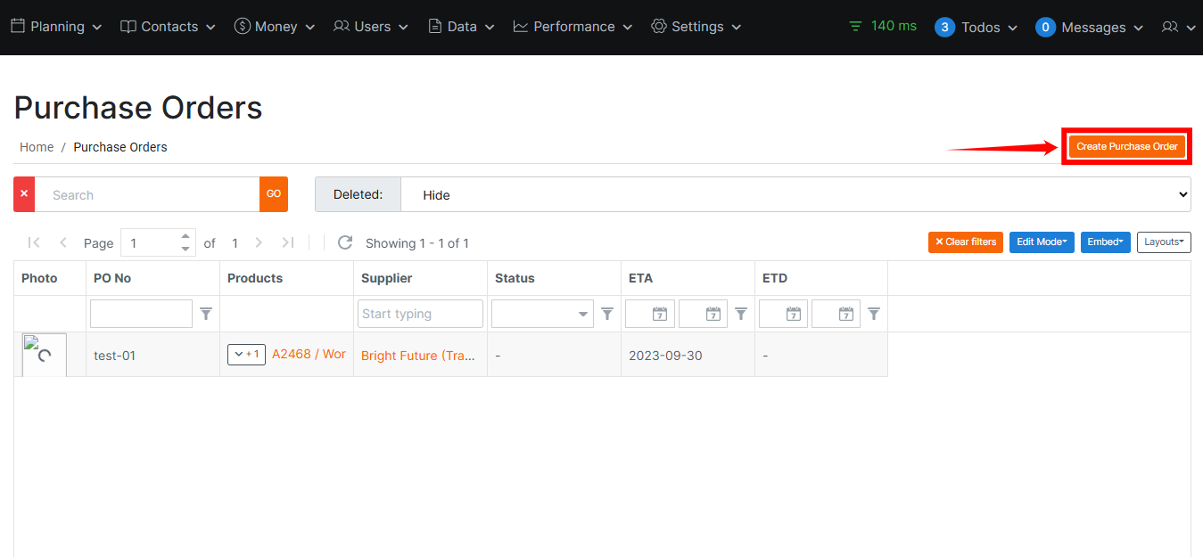Open the Status column filter funnel

pos(607,313)
